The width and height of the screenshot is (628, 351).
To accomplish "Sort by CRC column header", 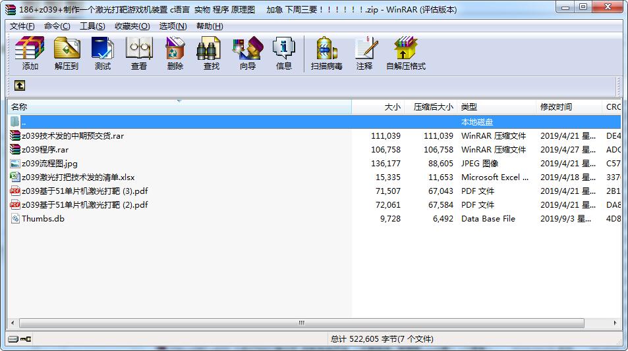I will (x=612, y=106).
